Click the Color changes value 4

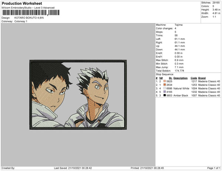tap(175, 28)
